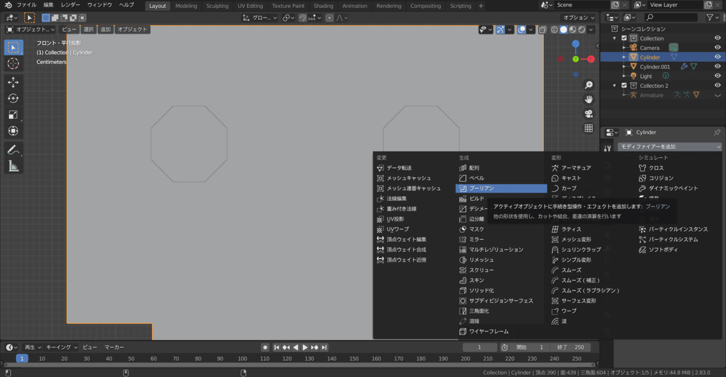Toggle X-ray display mode

(x=543, y=29)
